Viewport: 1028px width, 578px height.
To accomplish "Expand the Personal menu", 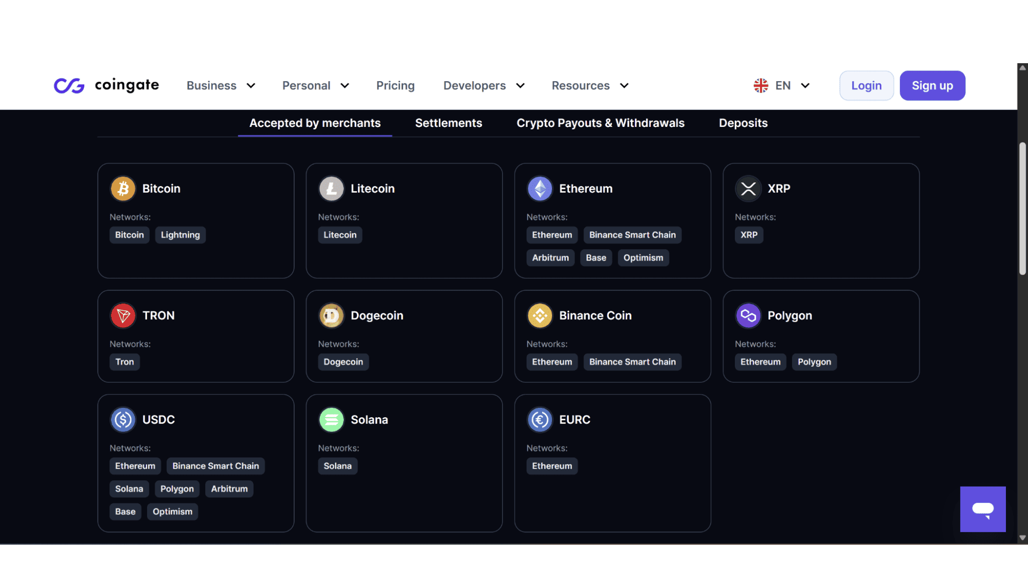I will (x=316, y=85).
